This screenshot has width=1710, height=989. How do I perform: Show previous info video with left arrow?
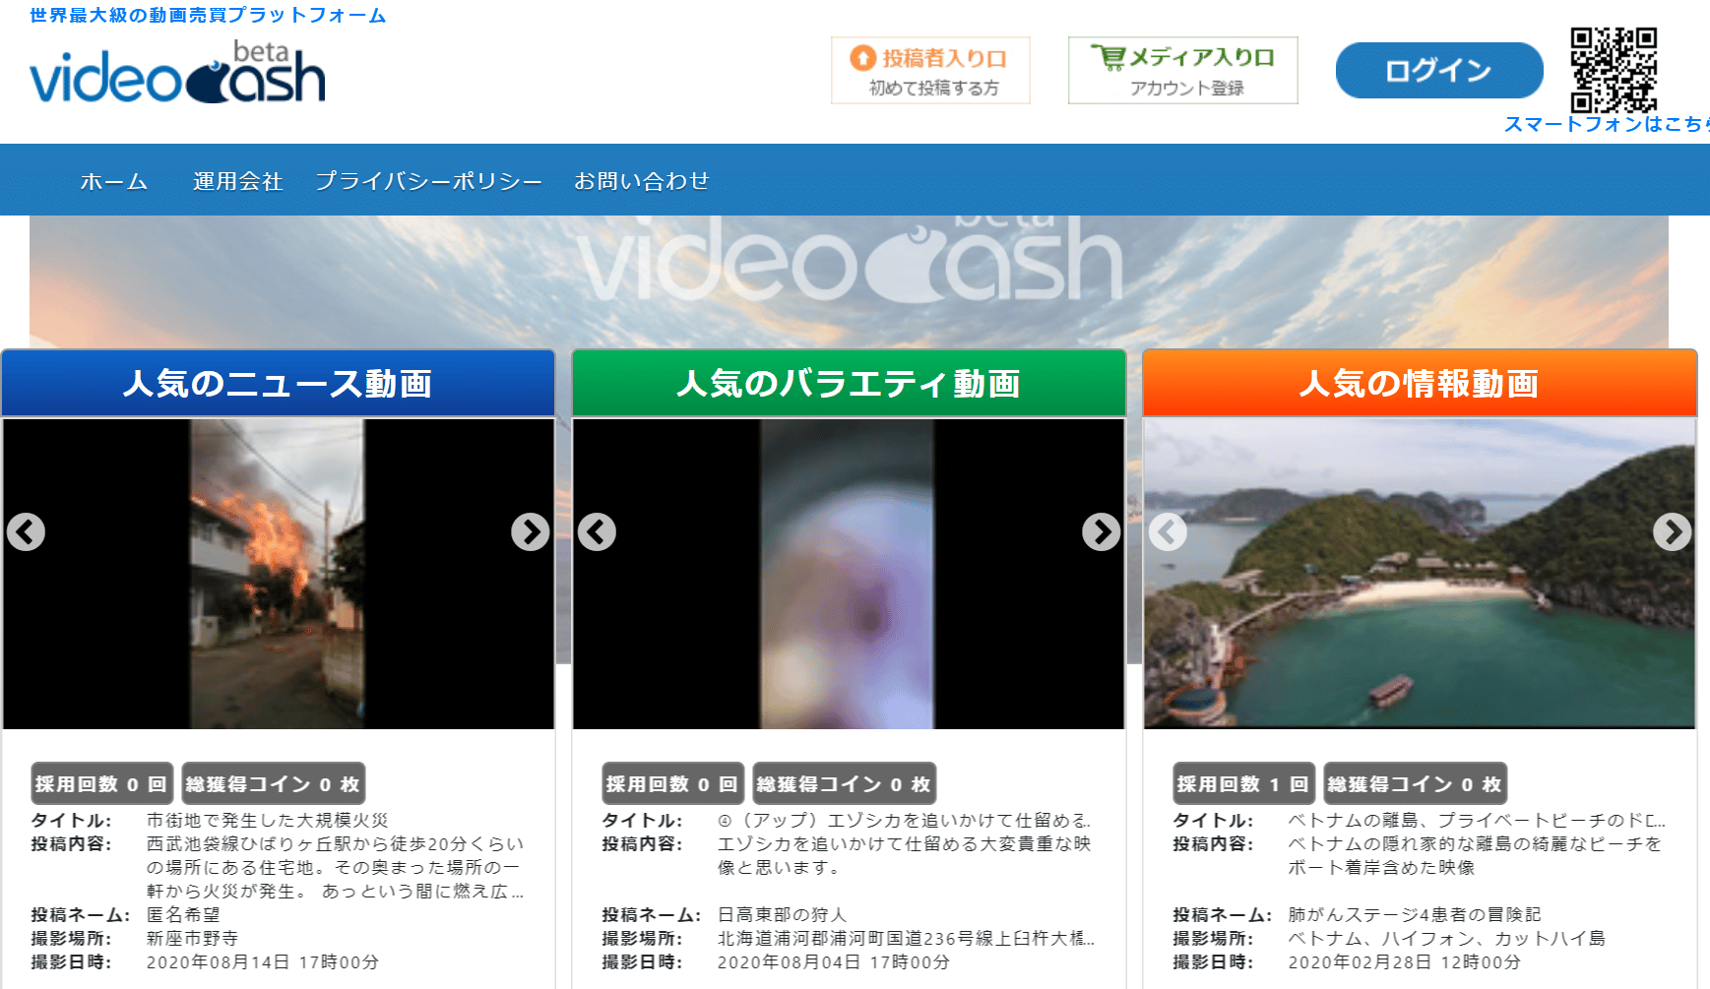[x=1168, y=532]
